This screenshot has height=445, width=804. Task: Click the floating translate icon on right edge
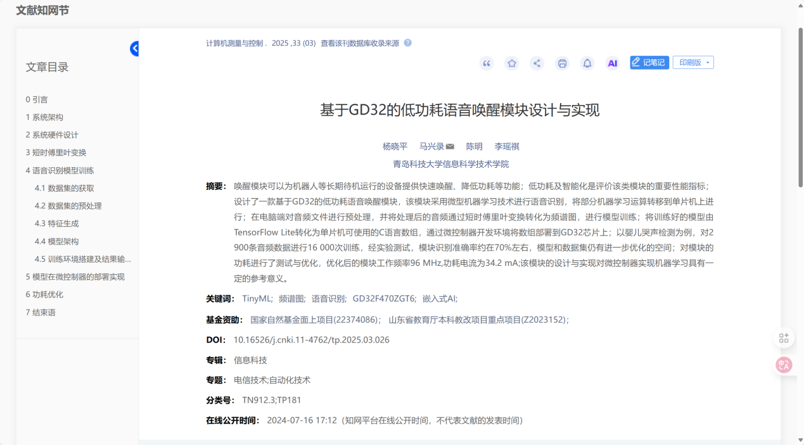784,365
